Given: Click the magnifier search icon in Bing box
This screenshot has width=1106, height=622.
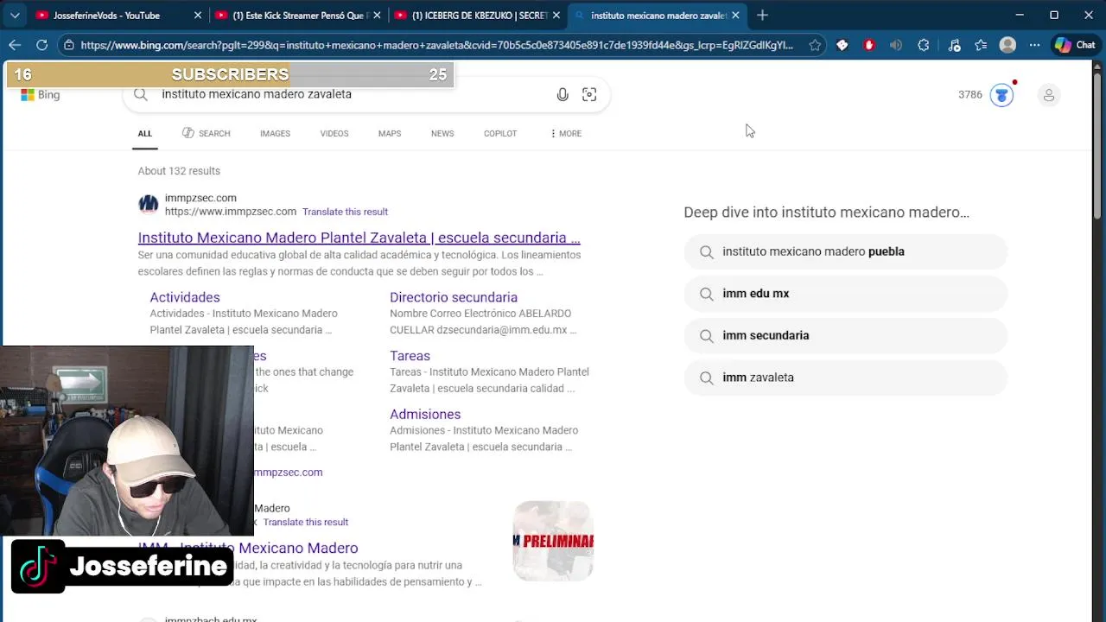Looking at the screenshot, I should click(x=141, y=94).
